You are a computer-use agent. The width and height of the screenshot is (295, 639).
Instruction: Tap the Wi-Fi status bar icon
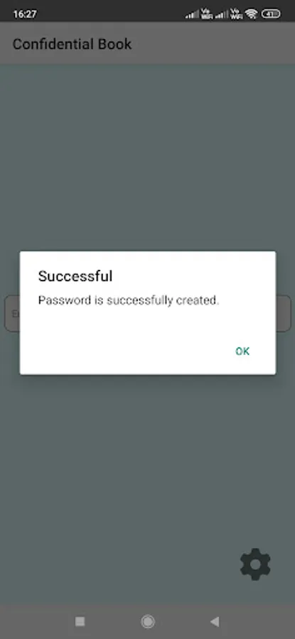click(x=252, y=14)
